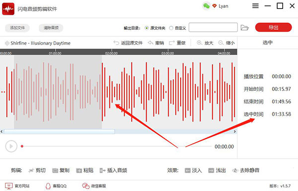Apply the 淡入 fade in effect
The height and width of the screenshot is (191, 298).
[193, 170]
